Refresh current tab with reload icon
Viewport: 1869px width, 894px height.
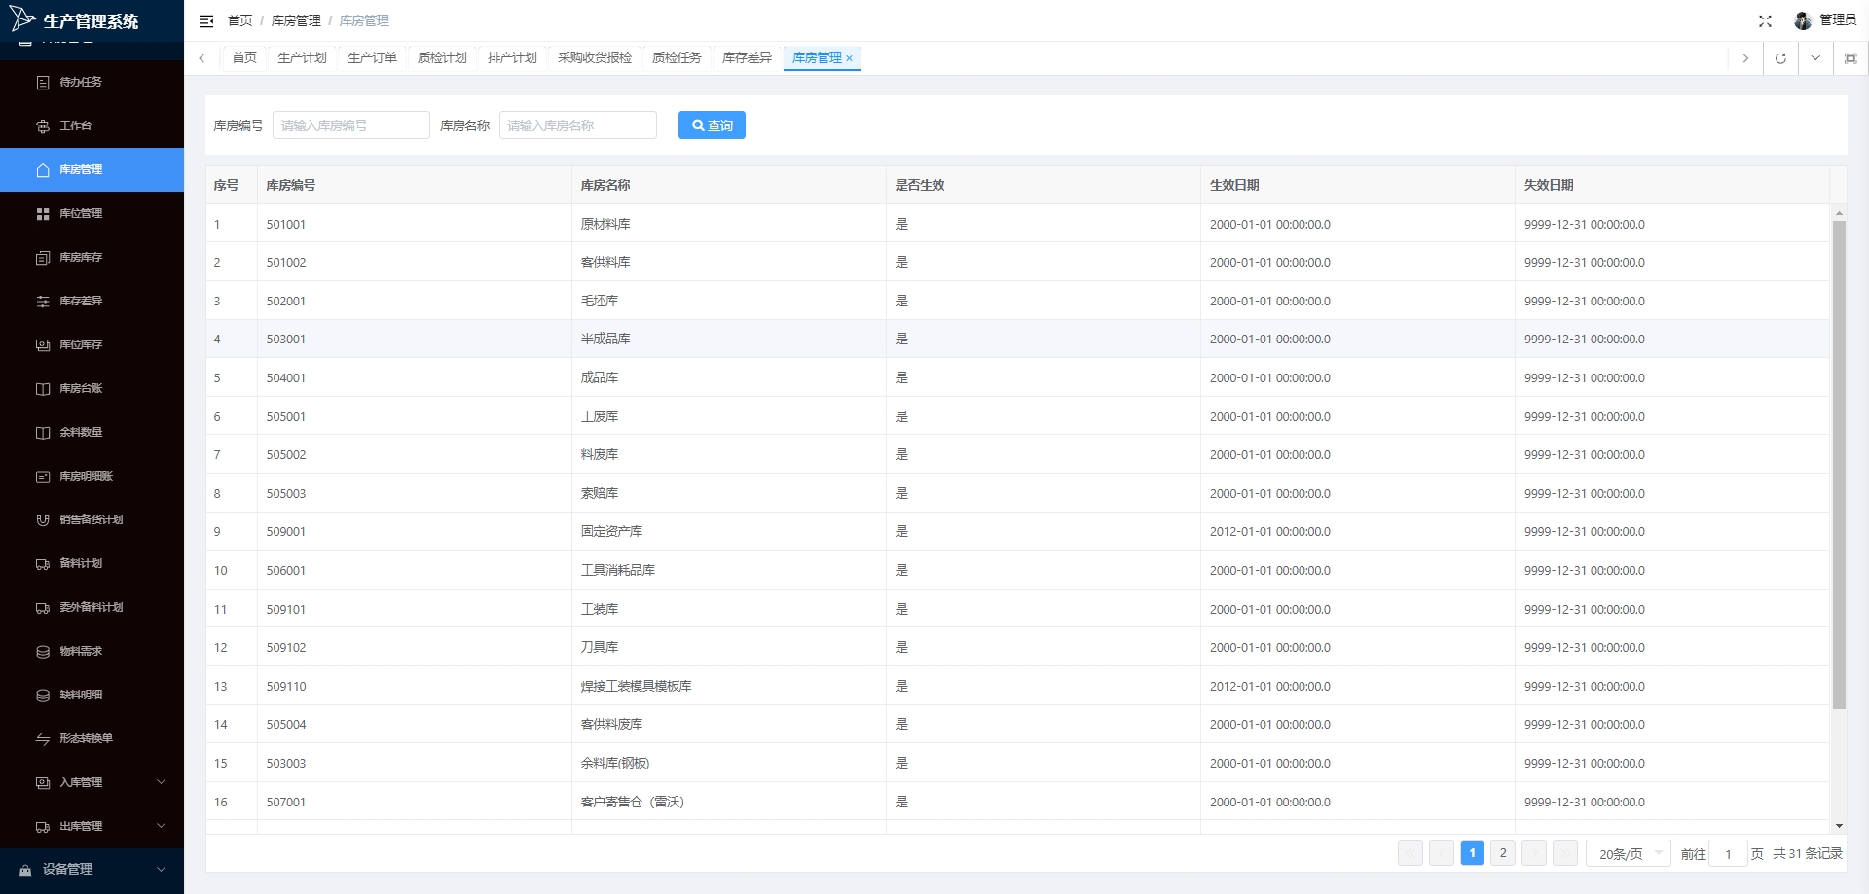click(x=1780, y=58)
